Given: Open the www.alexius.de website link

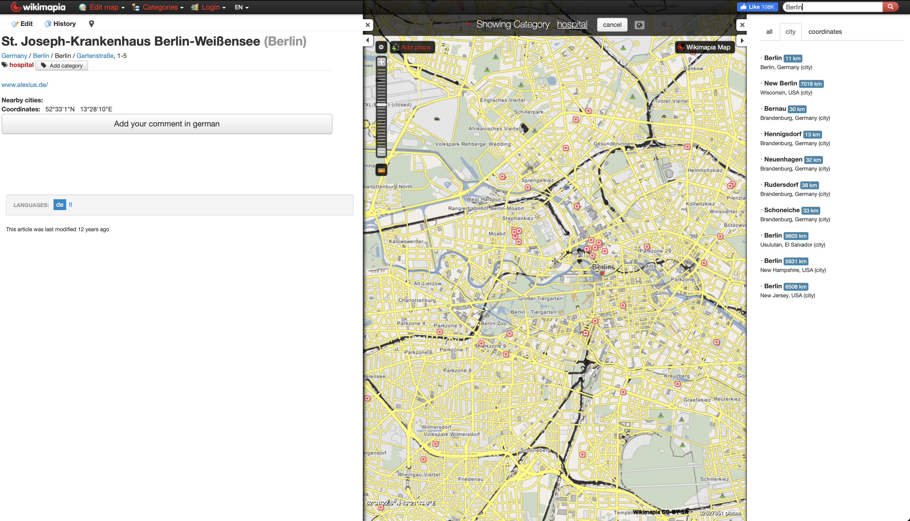Looking at the screenshot, I should click(25, 85).
